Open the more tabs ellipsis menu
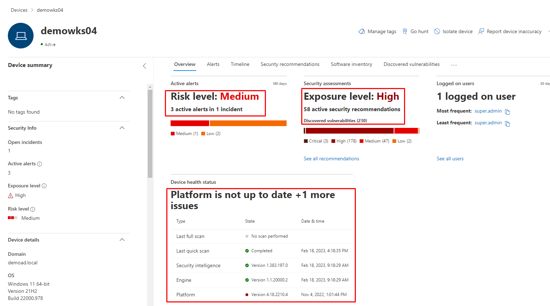This screenshot has height=306, width=550. 454,65
